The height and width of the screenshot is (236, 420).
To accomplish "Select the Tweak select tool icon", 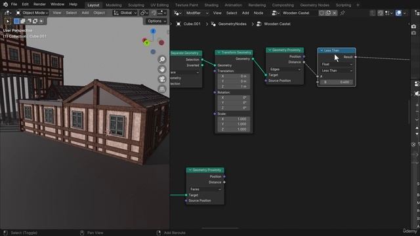I will pos(7,21).
